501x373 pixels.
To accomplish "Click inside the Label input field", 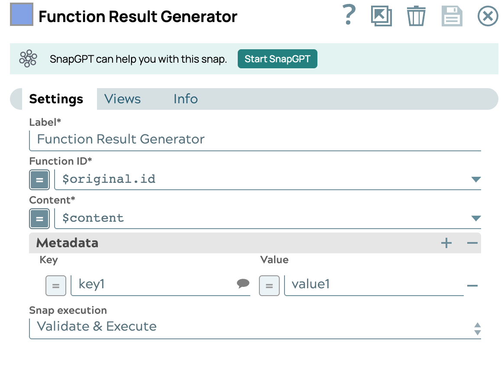I will tap(173, 139).
